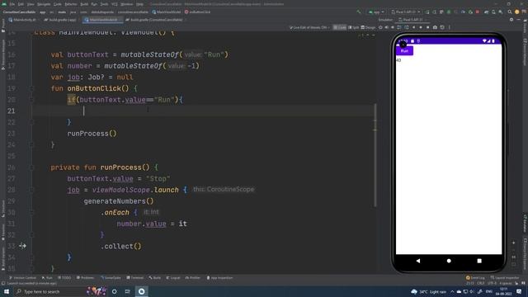This screenshot has width=528, height=297.
Task: Open the Build menu
Action: tap(84, 4)
